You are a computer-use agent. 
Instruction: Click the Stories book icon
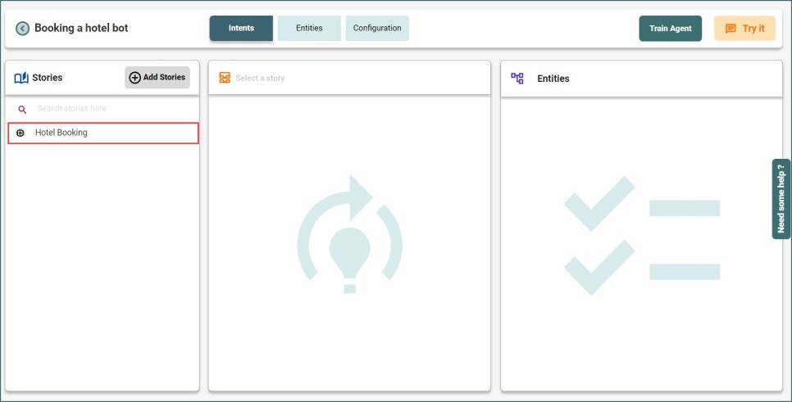coord(21,78)
